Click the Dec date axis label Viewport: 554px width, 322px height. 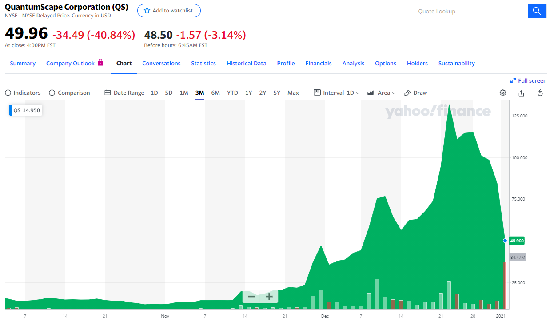pos(325,316)
